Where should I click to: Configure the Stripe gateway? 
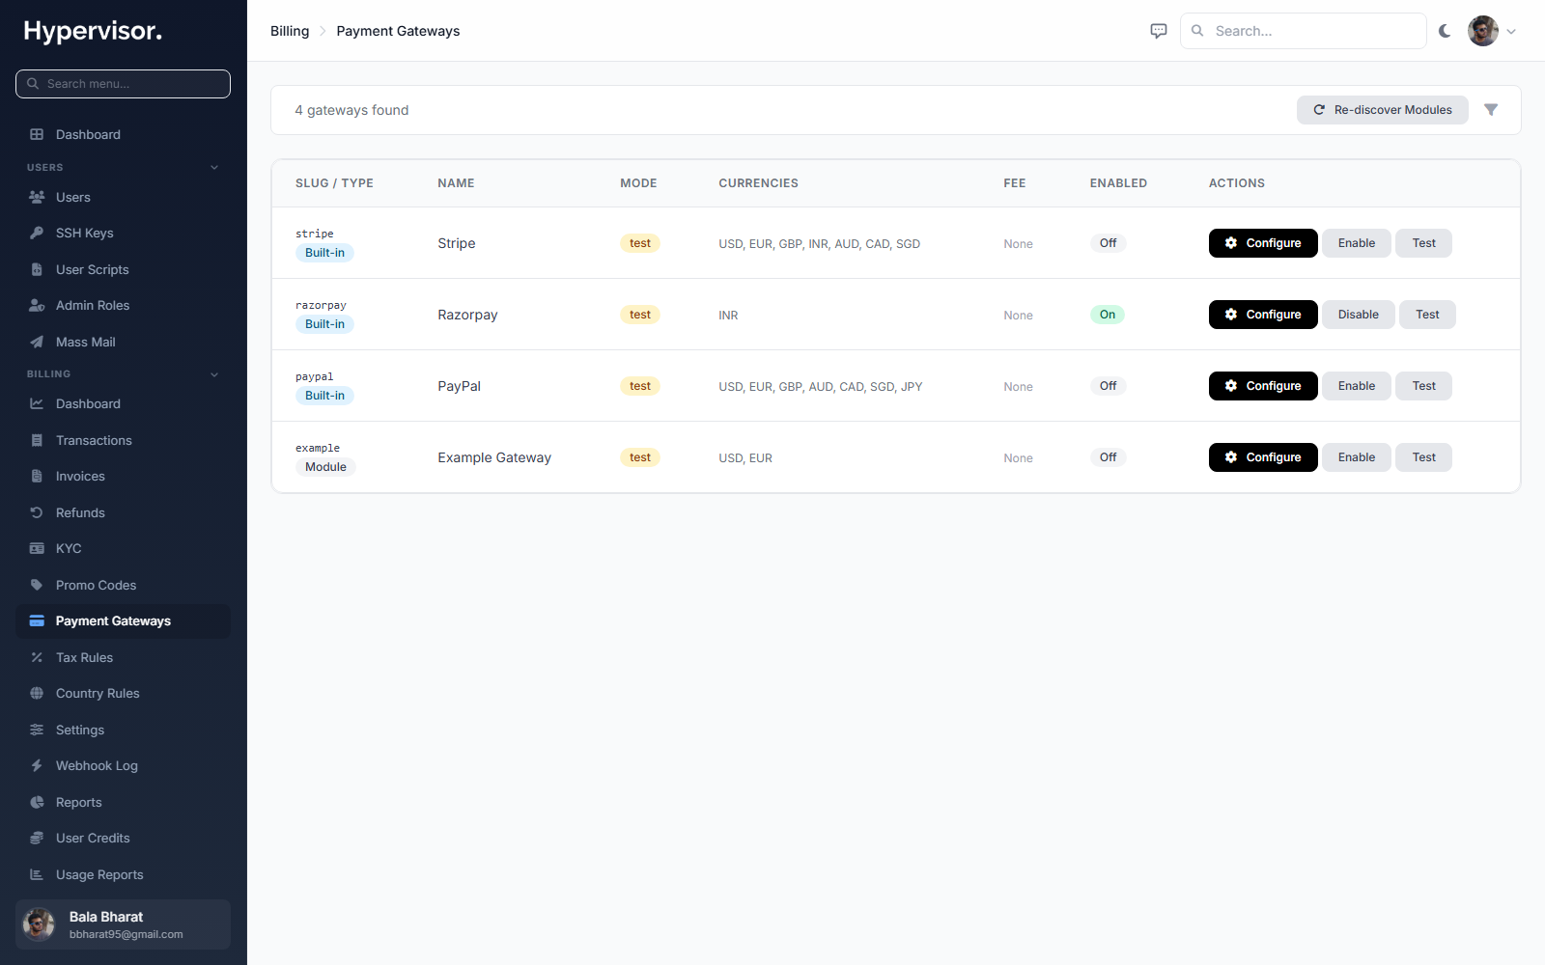coord(1263,243)
